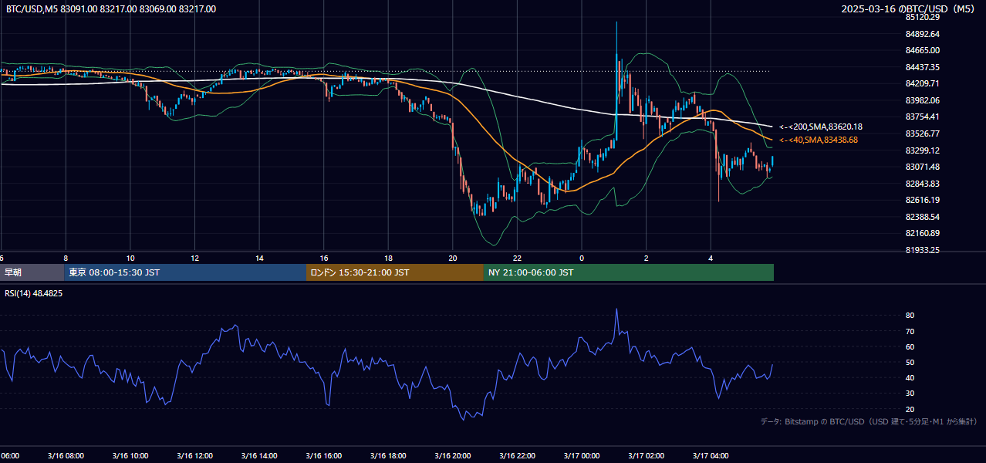Click price axis label 82843.83
Viewport: 986px width, 463px height.
(x=922, y=184)
